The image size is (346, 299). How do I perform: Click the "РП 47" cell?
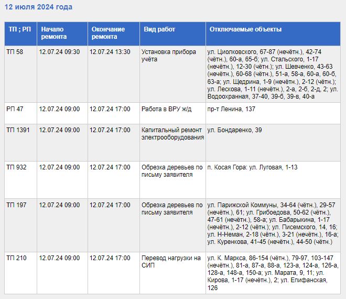point(15,109)
